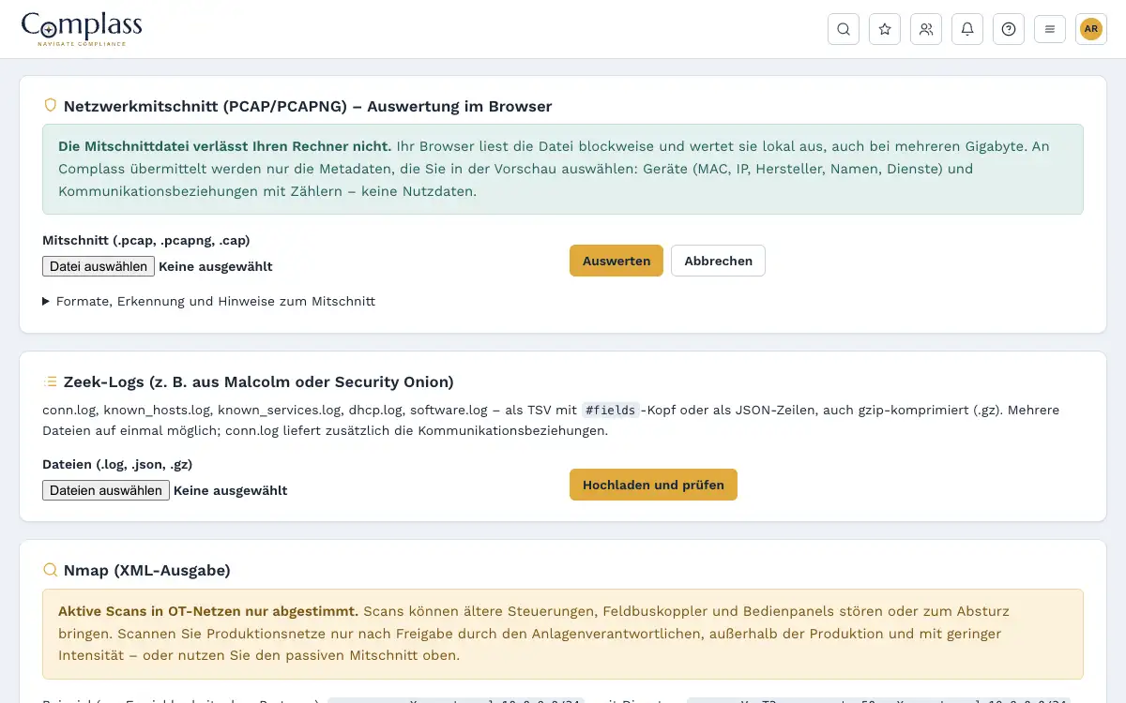Click the label Mitschnitt (.pcap, .pcapng, .cap)
Image resolution: width=1126 pixels, height=703 pixels.
pyautogui.click(x=146, y=240)
